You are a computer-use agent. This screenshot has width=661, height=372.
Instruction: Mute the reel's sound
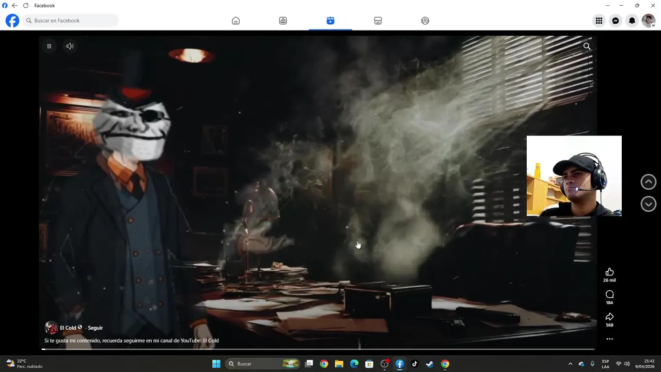click(70, 46)
